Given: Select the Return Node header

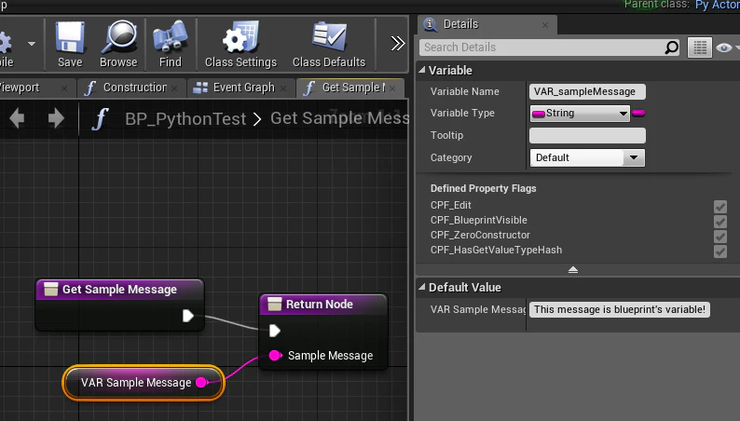Looking at the screenshot, I should pyautogui.click(x=323, y=304).
